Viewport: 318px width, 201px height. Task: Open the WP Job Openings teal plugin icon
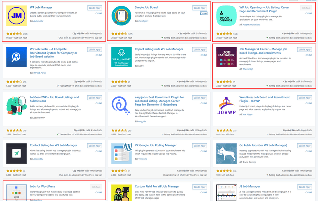tap(226, 16)
